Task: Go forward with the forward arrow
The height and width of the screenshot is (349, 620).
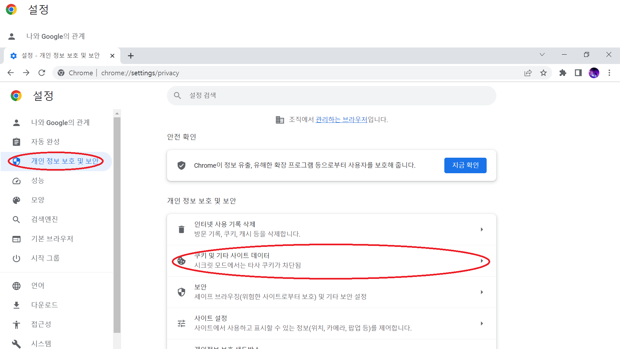Action: [26, 73]
